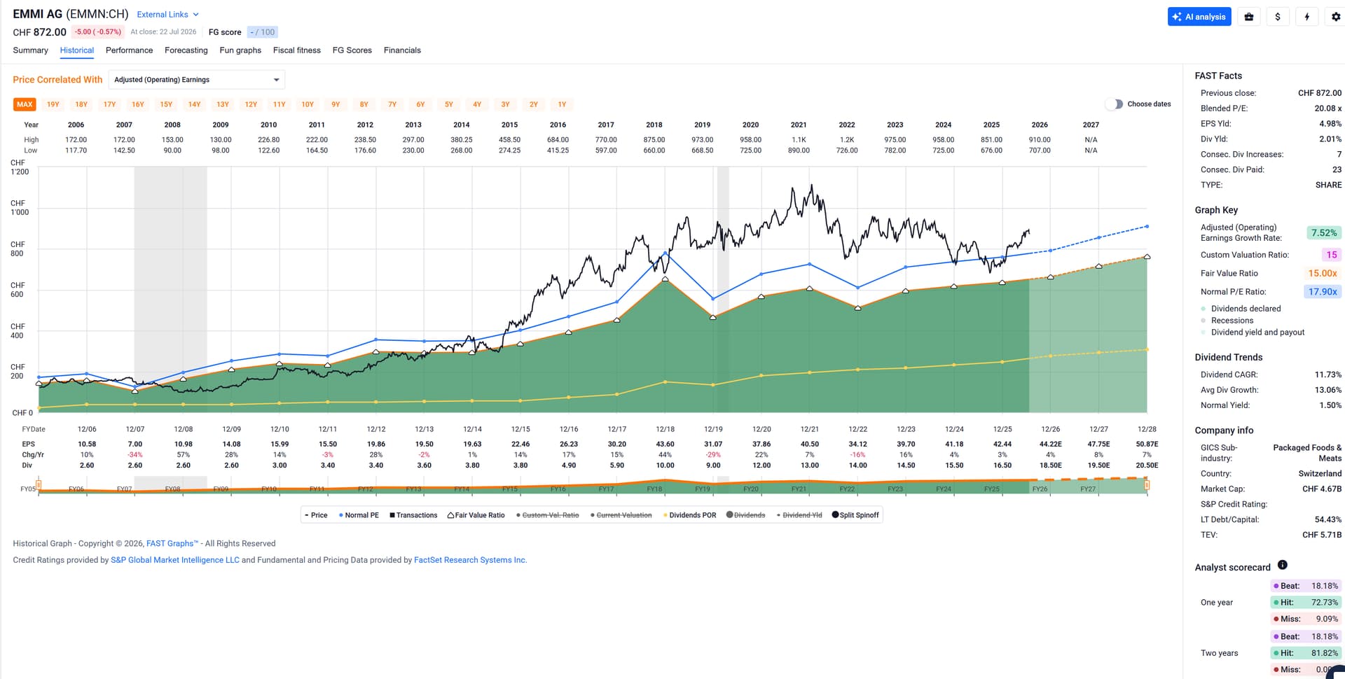Image resolution: width=1345 pixels, height=679 pixels.
Task: Click the lightning bolt icon
Action: point(1307,17)
